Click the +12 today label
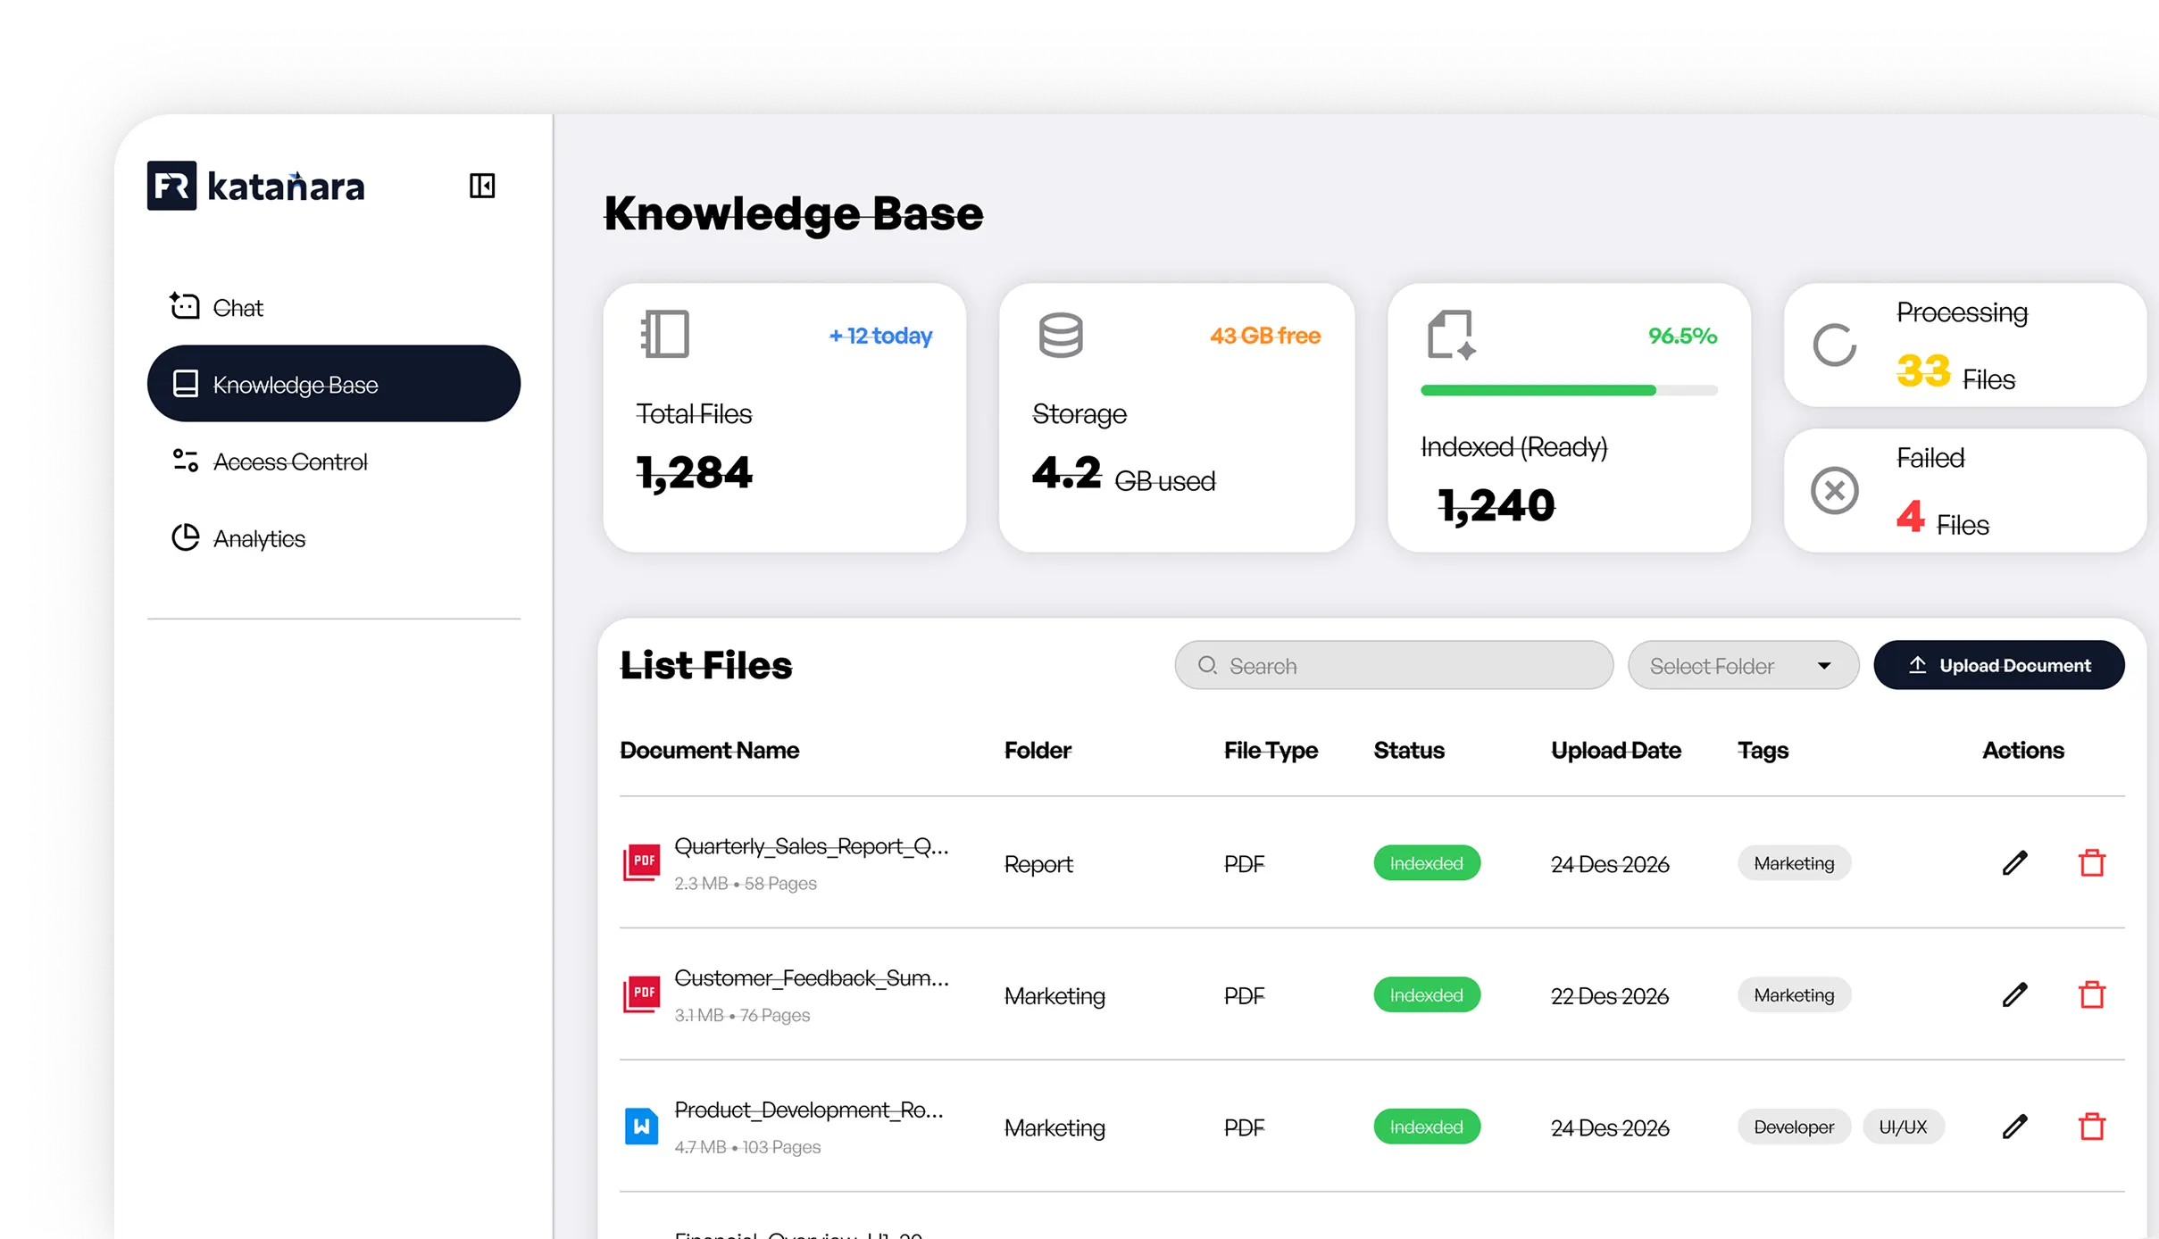 (x=880, y=336)
